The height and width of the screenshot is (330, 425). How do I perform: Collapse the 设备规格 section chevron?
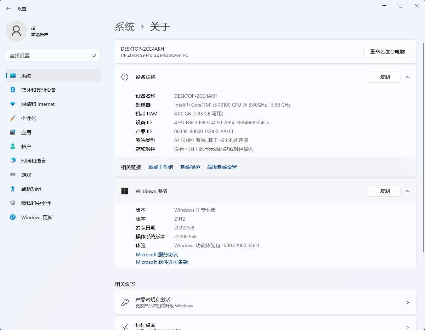[407, 77]
